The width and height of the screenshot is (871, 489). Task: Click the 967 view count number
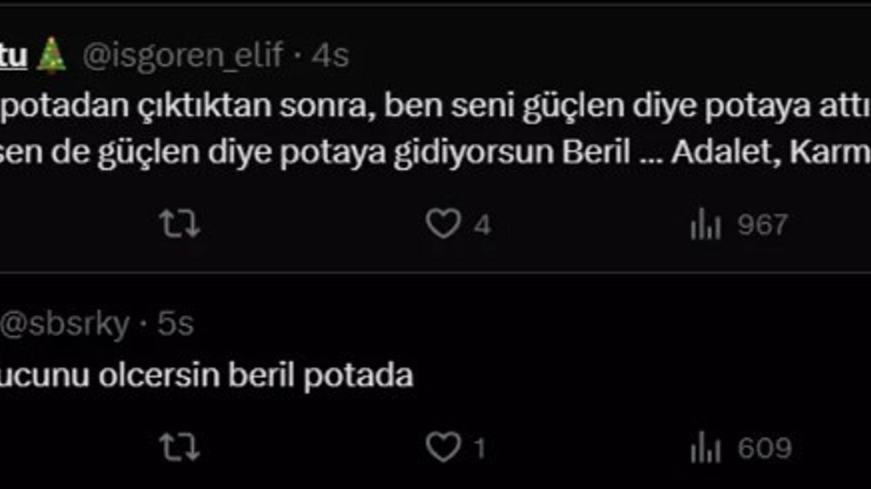tap(763, 225)
